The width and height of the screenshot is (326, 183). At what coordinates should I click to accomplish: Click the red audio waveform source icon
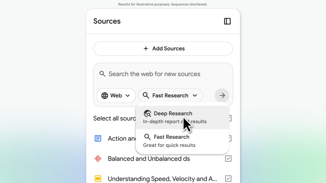coord(98,159)
